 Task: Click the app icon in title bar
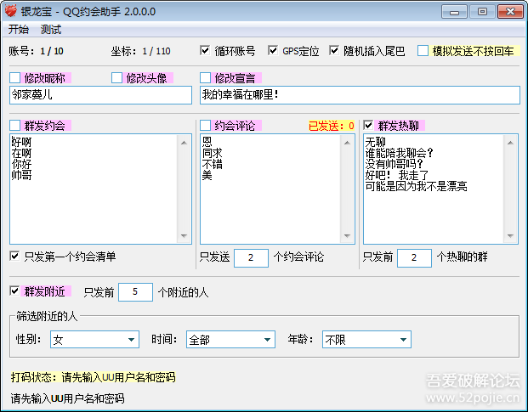pyautogui.click(x=12, y=11)
